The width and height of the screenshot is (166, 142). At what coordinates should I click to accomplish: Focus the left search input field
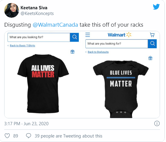[39, 37]
